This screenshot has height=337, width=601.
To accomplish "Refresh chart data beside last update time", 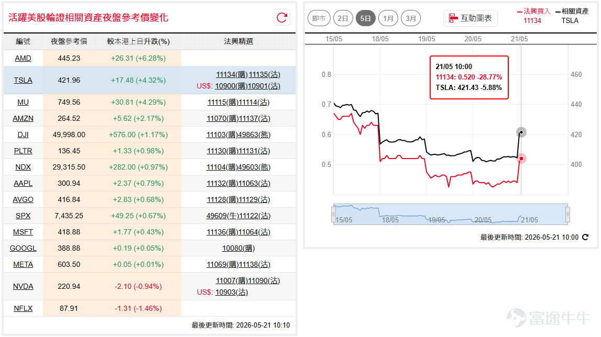I will (585, 237).
